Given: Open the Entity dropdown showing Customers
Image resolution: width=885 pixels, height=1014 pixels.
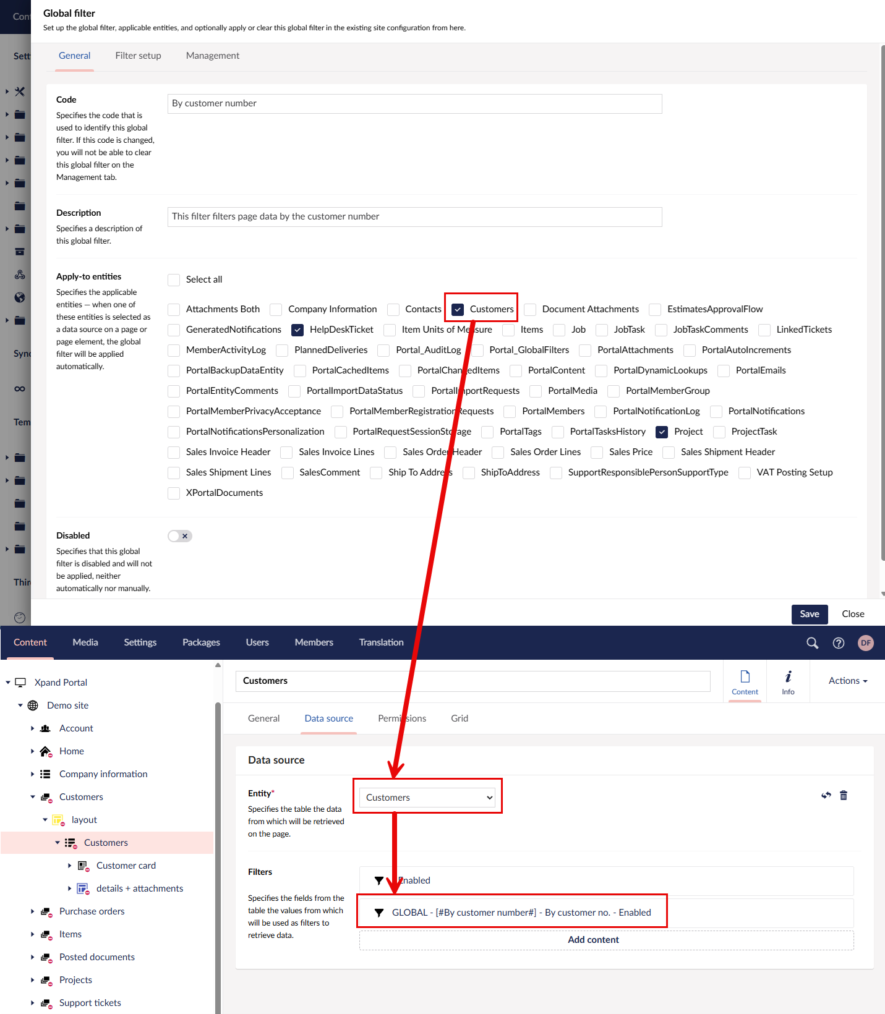Looking at the screenshot, I should [x=428, y=798].
